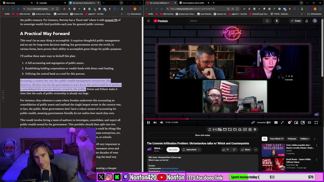324x182 pixels.
Task: Like the video thumbs up
Action: pyautogui.click(x=225, y=150)
